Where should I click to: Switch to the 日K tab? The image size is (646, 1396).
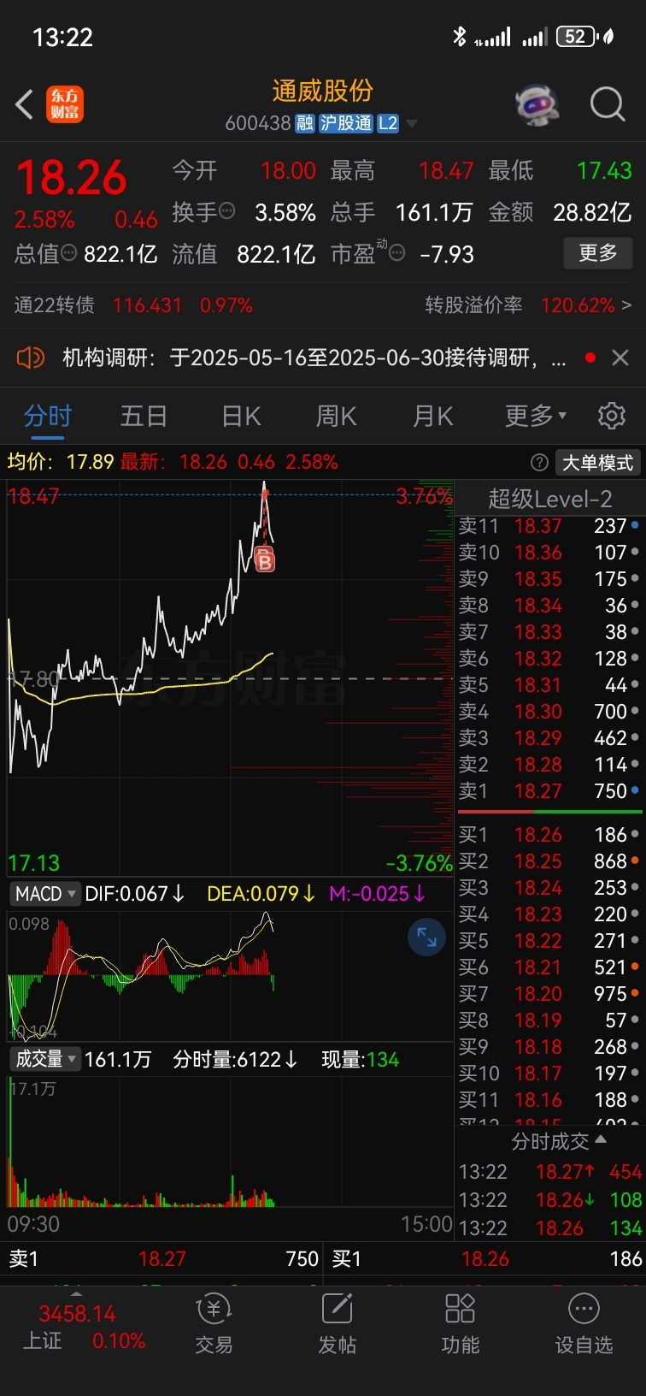click(x=241, y=417)
